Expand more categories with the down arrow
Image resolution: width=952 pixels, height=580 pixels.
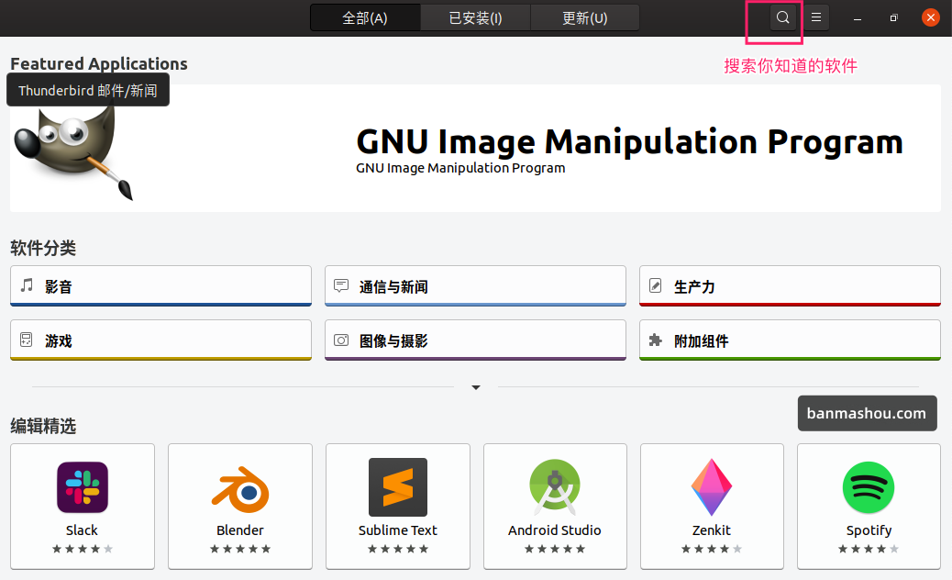click(x=476, y=387)
